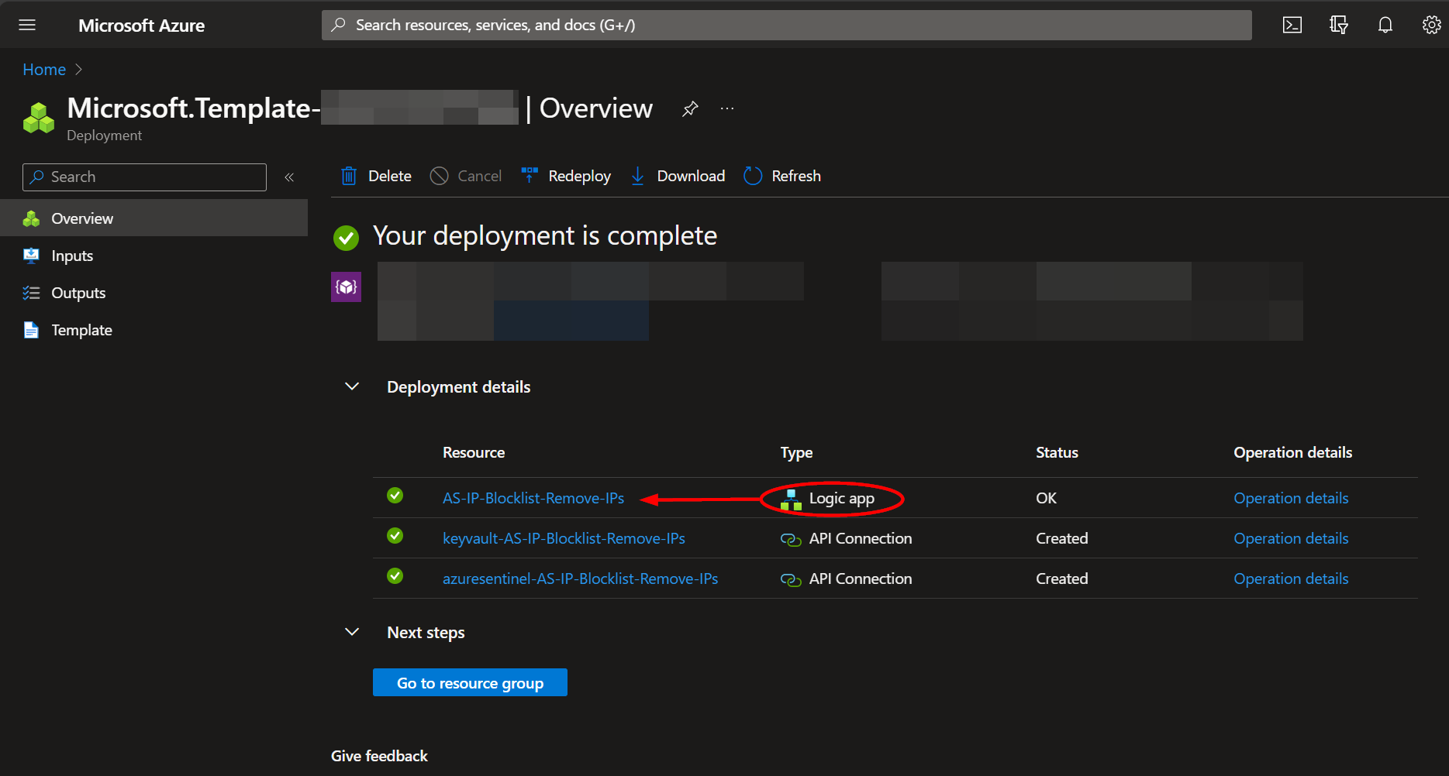Open Operation details for the keyvault row

1291,538
